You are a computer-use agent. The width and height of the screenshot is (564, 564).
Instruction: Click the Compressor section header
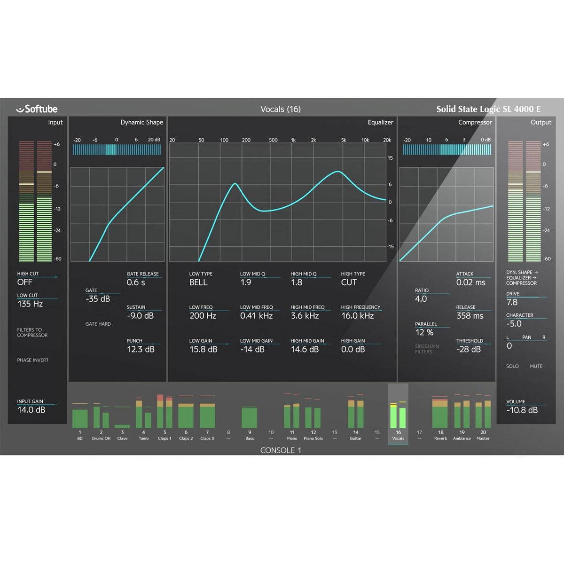click(x=475, y=122)
